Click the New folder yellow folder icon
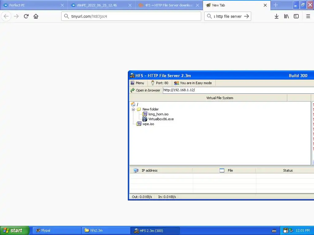 [139, 109]
